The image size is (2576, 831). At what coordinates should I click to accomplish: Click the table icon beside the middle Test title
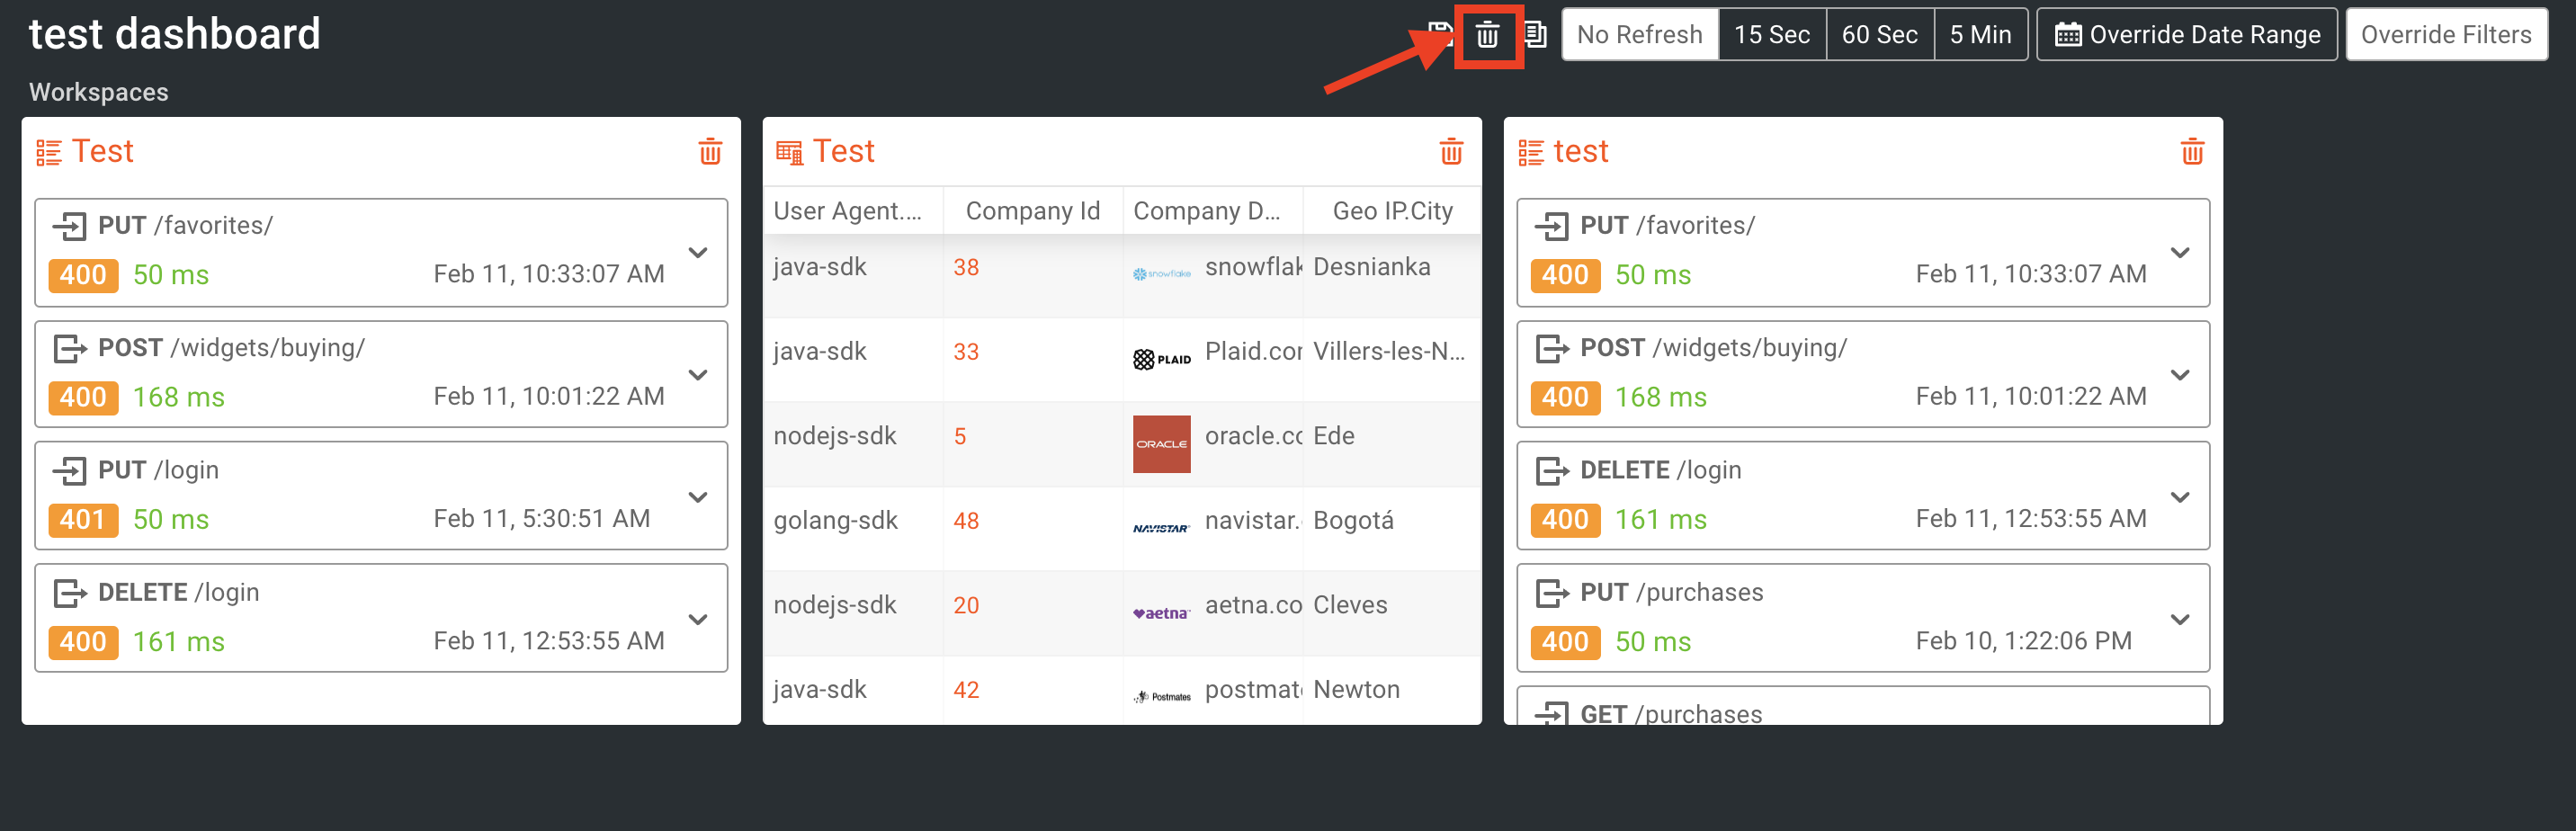[790, 150]
